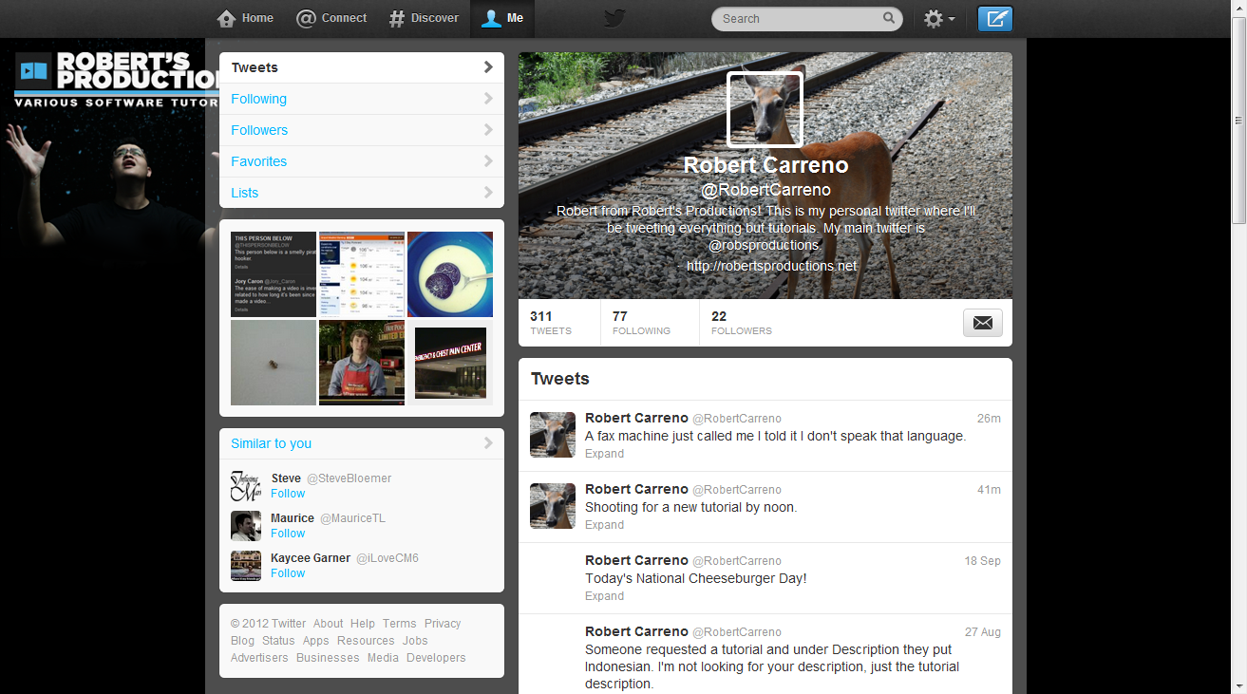View the 311 Tweets count
This screenshot has height=694, width=1247.
tap(551, 323)
